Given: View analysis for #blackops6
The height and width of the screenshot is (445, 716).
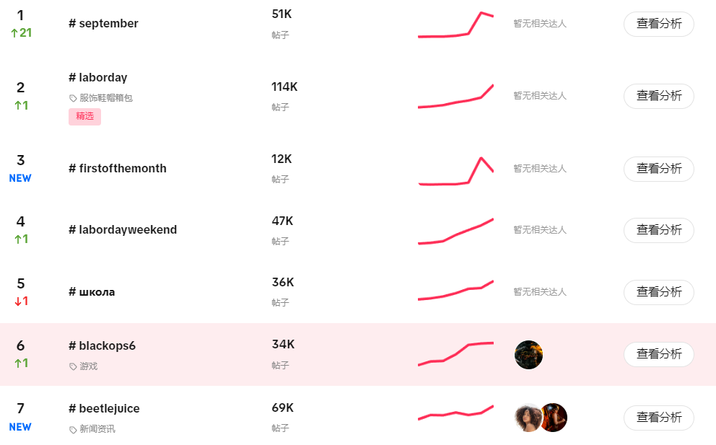Looking at the screenshot, I should (658, 354).
